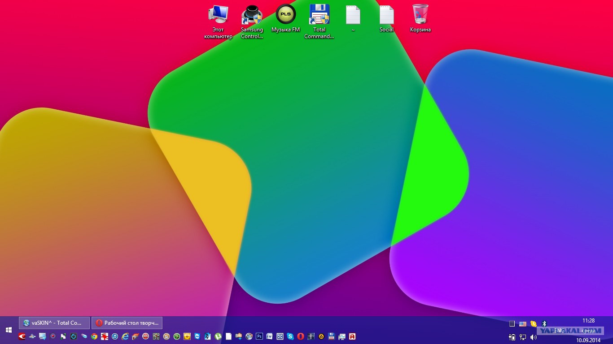Launch Microsoft Word from the quick launch bar
Screen dimensions: 613x344
[270, 336]
